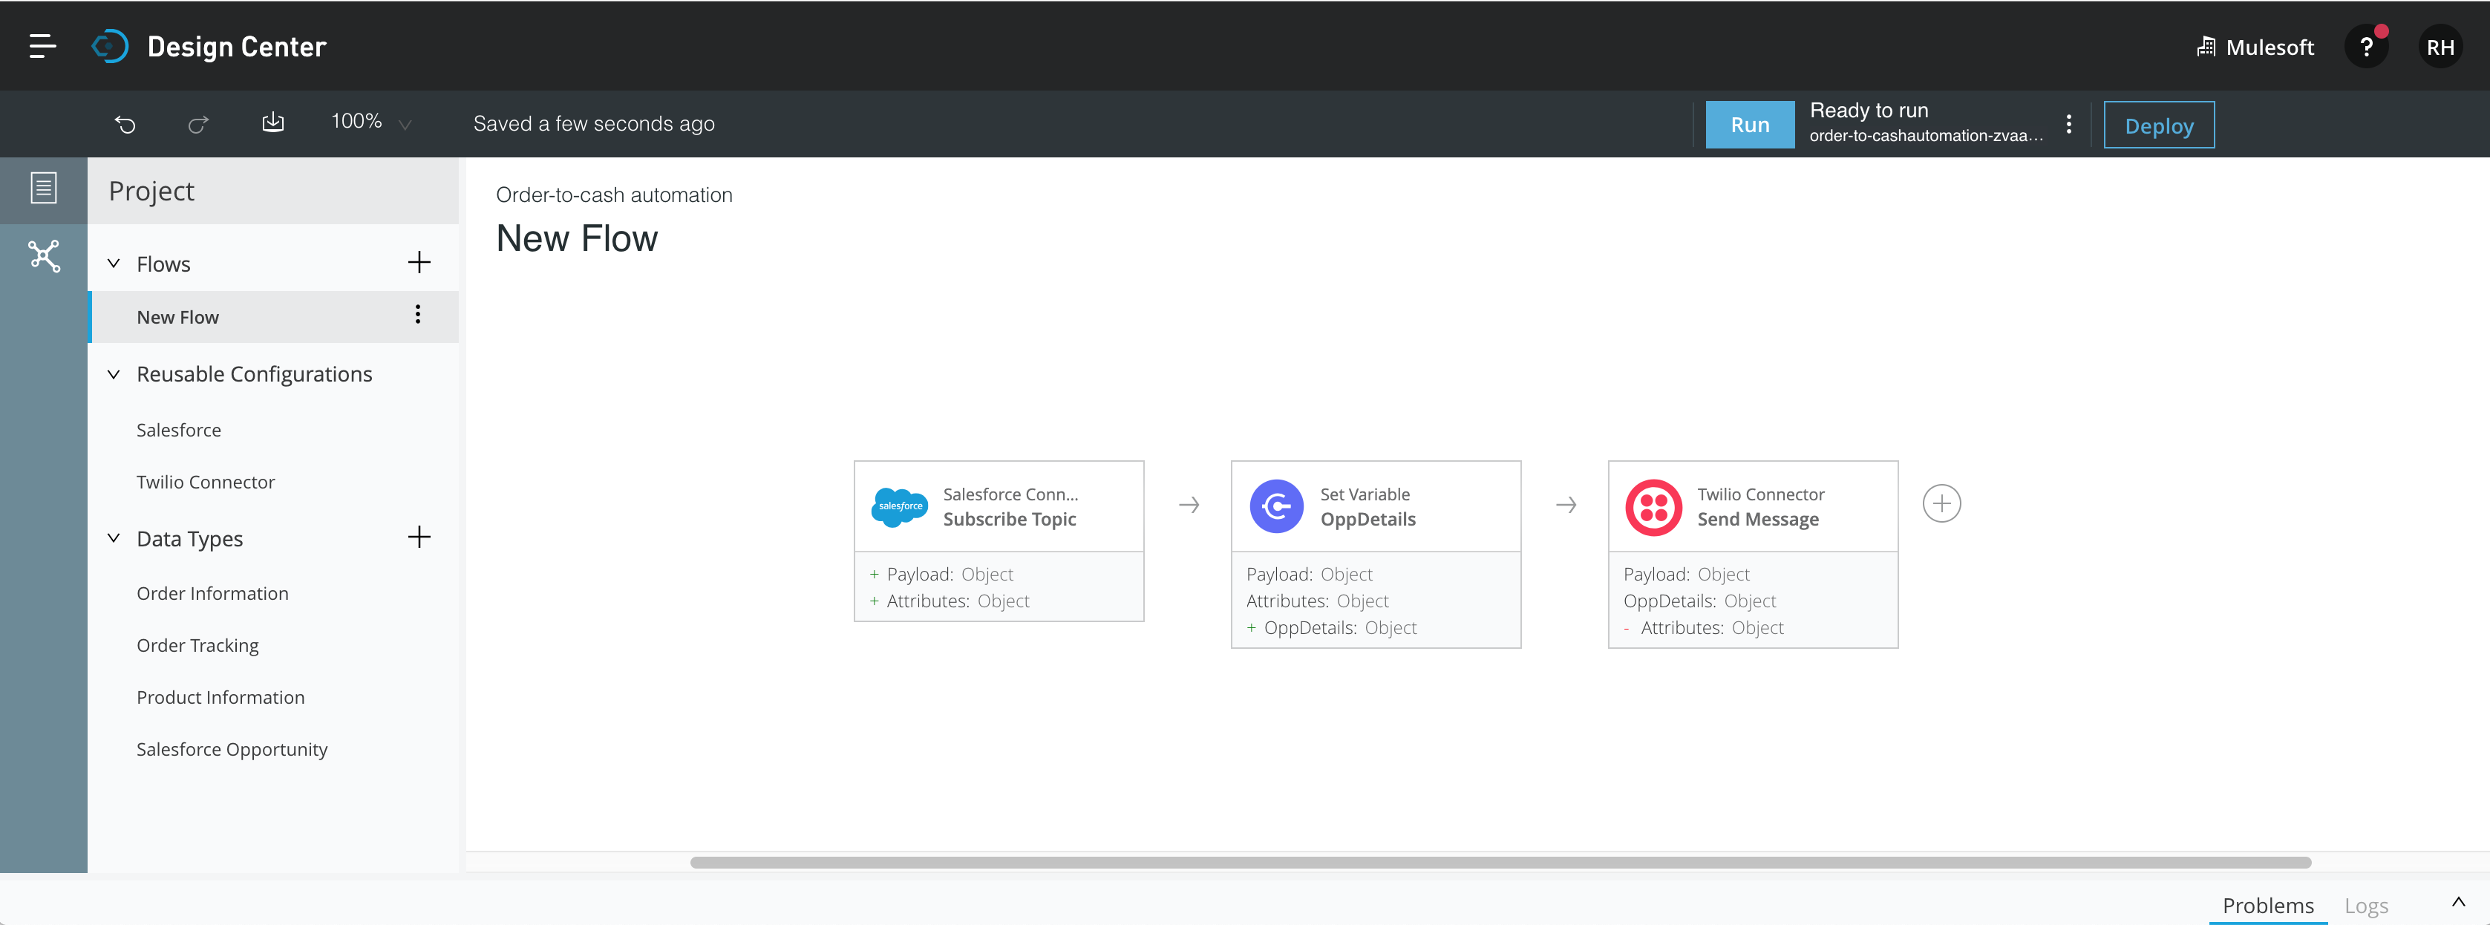Viewport: 2490px width, 925px height.
Task: Click the download/export icon in toolbar
Action: [x=273, y=122]
